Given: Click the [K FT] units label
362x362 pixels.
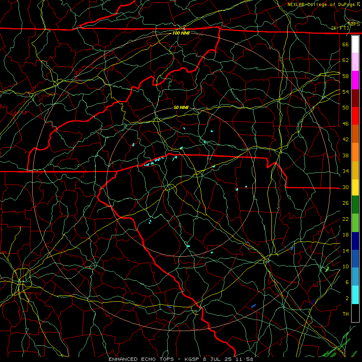Looking at the screenshot, I should click(340, 28).
